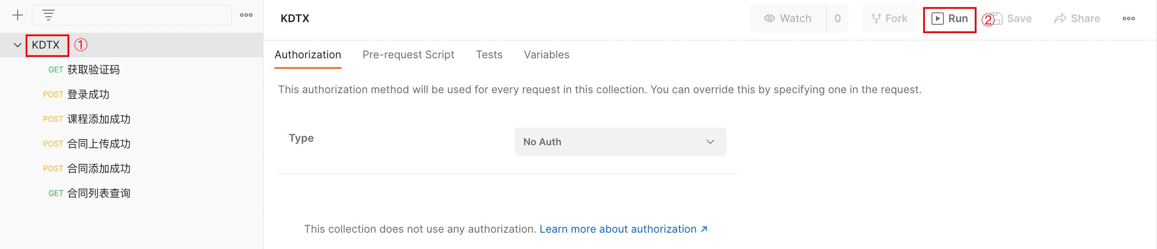Fork the KDTX collection
The width and height of the screenshot is (1157, 249).
(x=889, y=19)
